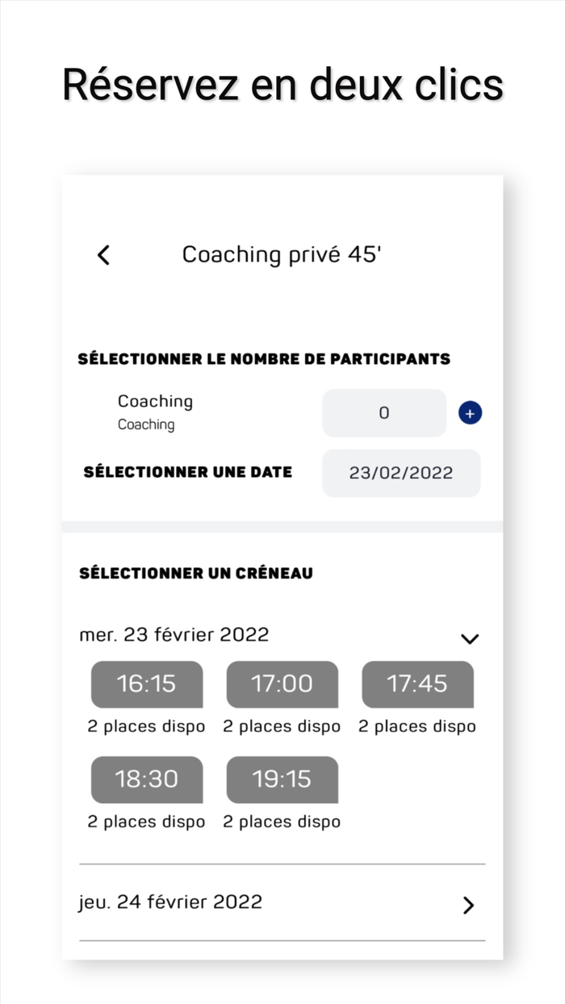Image resolution: width=565 pixels, height=1004 pixels.
Task: Click the Réservez en deux clics headline
Action: point(282,84)
